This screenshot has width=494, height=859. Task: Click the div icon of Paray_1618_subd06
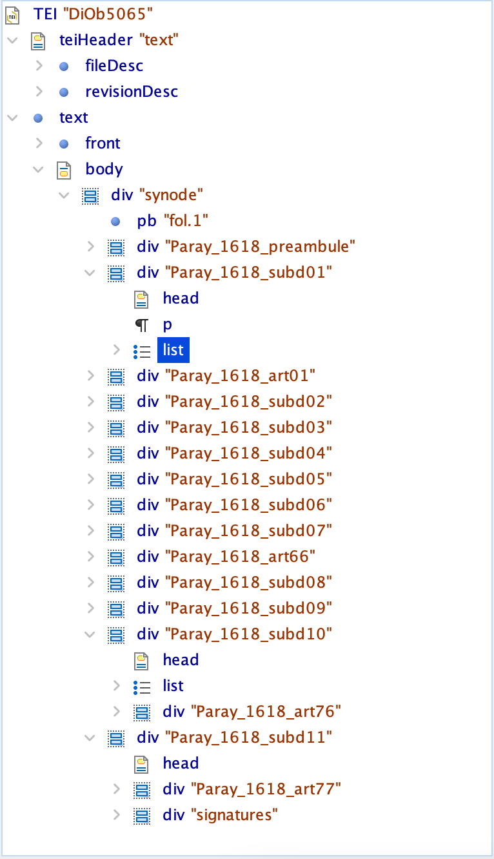coord(115,505)
